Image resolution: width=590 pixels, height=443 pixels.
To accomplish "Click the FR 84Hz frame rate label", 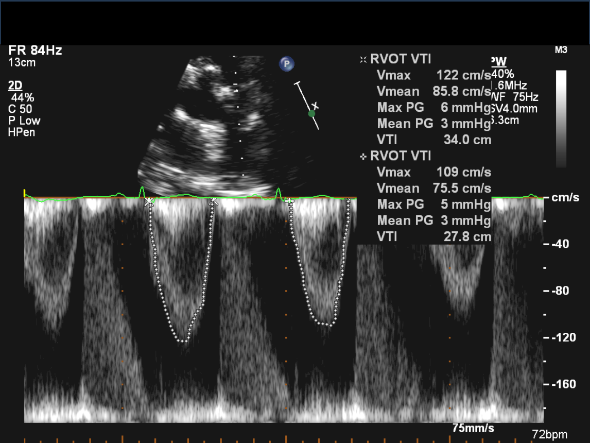I will tap(35, 50).
